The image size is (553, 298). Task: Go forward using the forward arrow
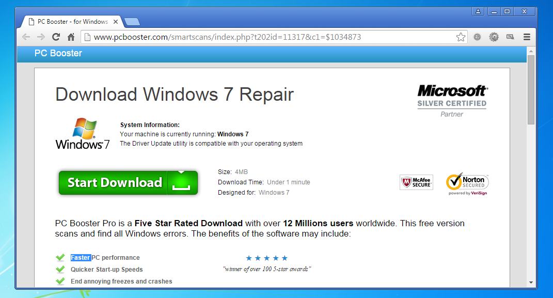click(x=41, y=37)
